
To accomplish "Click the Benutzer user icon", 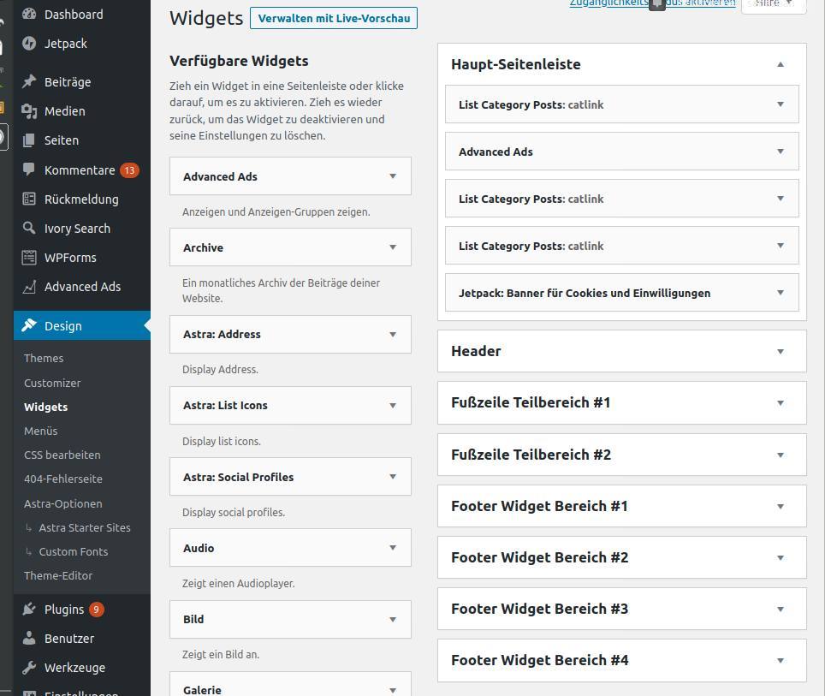I will [29, 639].
